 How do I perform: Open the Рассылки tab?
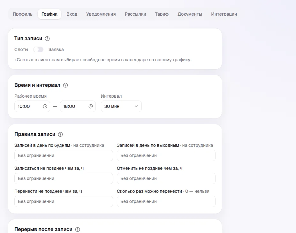point(135,14)
